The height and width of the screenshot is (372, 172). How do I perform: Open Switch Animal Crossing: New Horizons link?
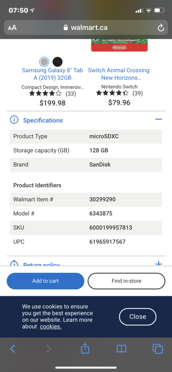[x=119, y=74]
